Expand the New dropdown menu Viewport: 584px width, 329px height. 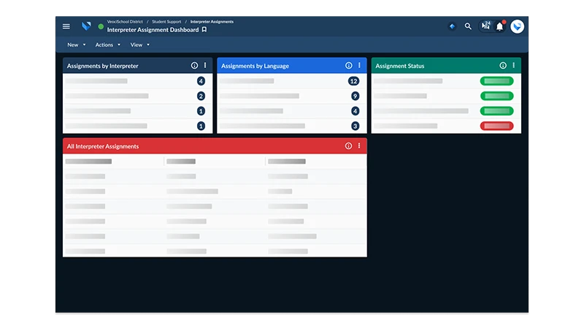click(x=77, y=45)
